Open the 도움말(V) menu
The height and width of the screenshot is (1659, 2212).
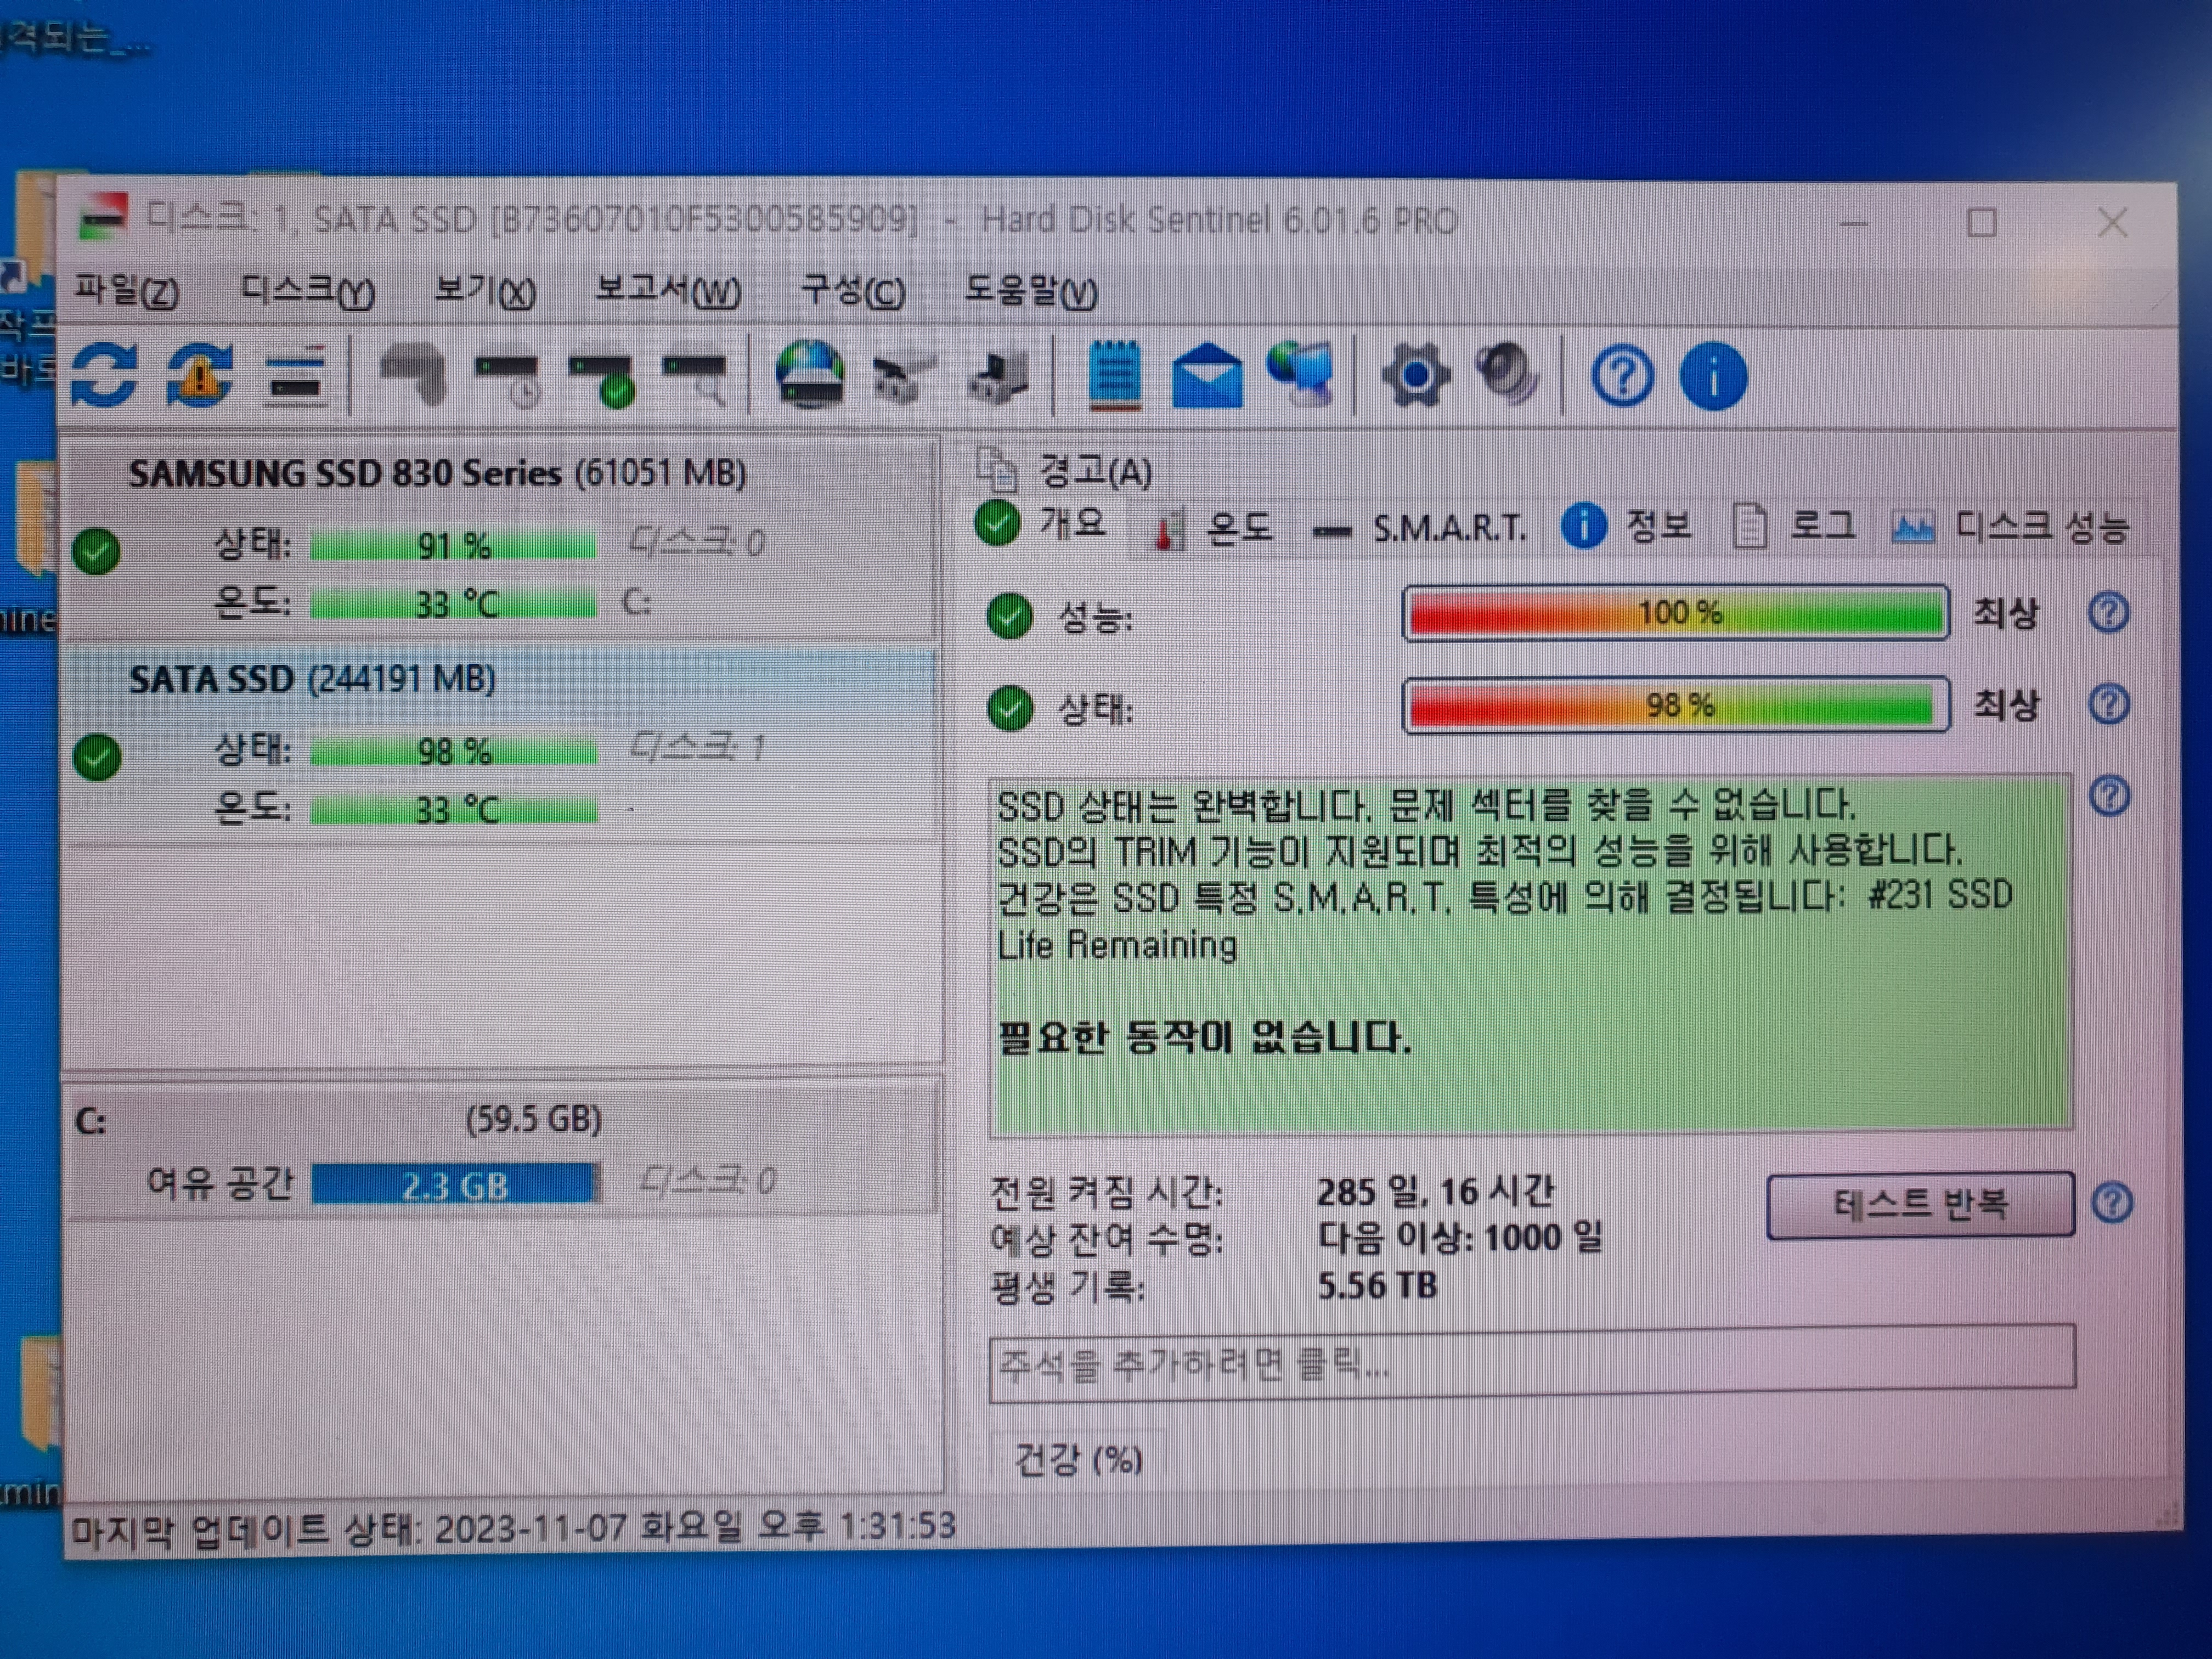1030,291
